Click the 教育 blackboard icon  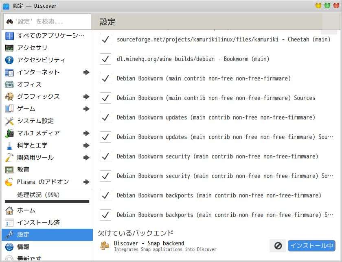point(9,170)
